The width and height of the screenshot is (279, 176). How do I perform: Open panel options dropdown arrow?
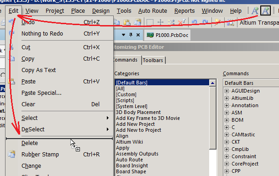[x=123, y=35]
